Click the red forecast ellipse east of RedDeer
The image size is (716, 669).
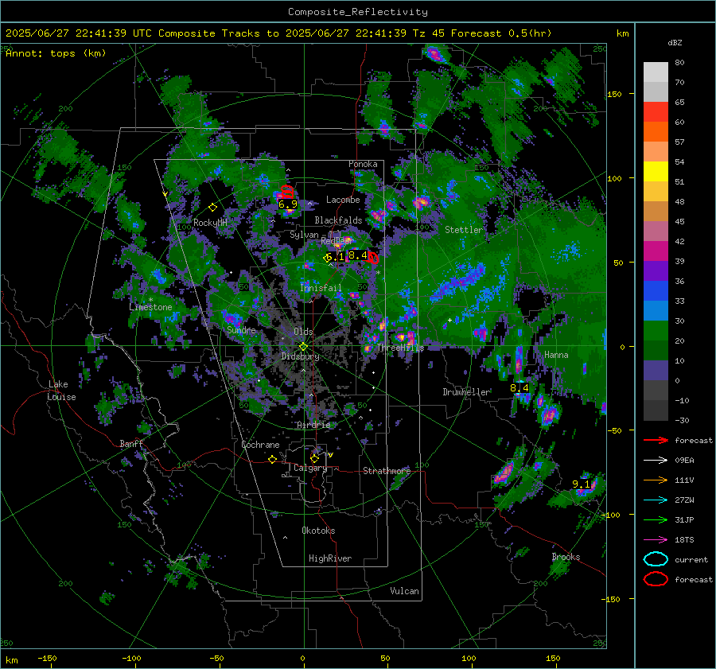click(x=373, y=258)
